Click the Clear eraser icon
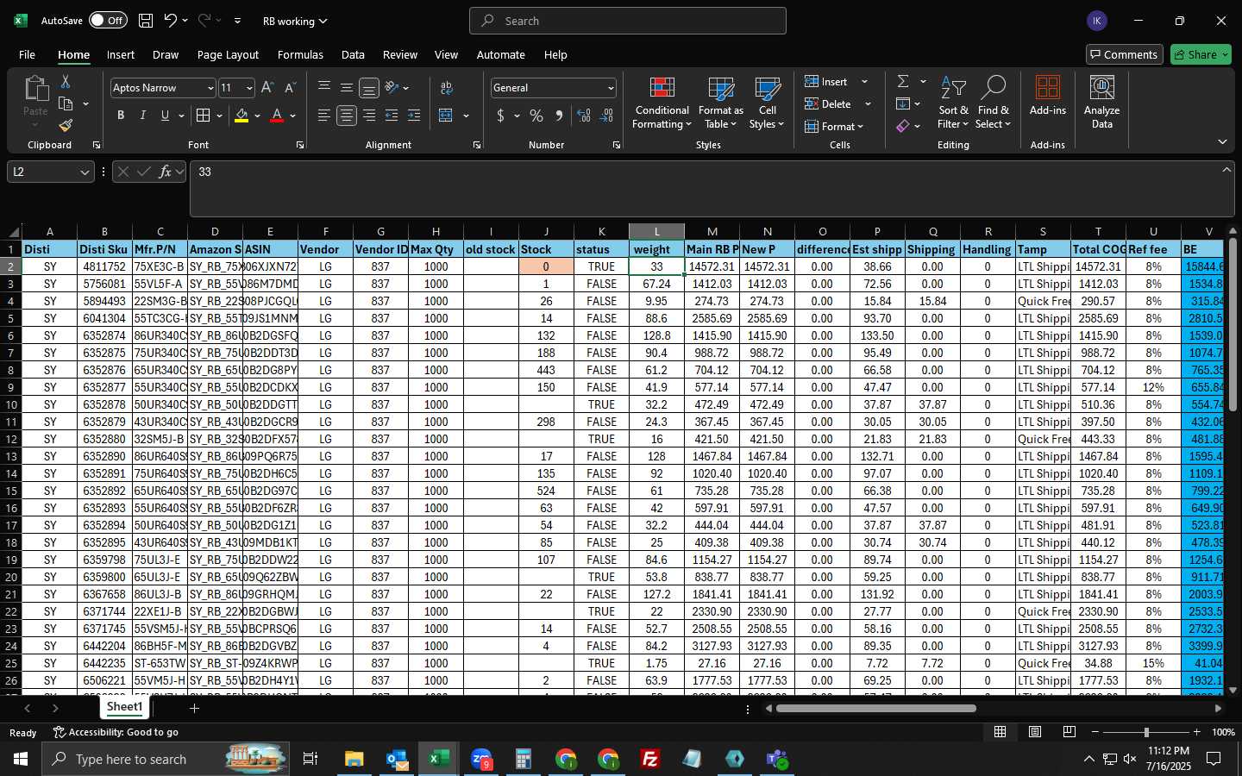 [x=903, y=126]
